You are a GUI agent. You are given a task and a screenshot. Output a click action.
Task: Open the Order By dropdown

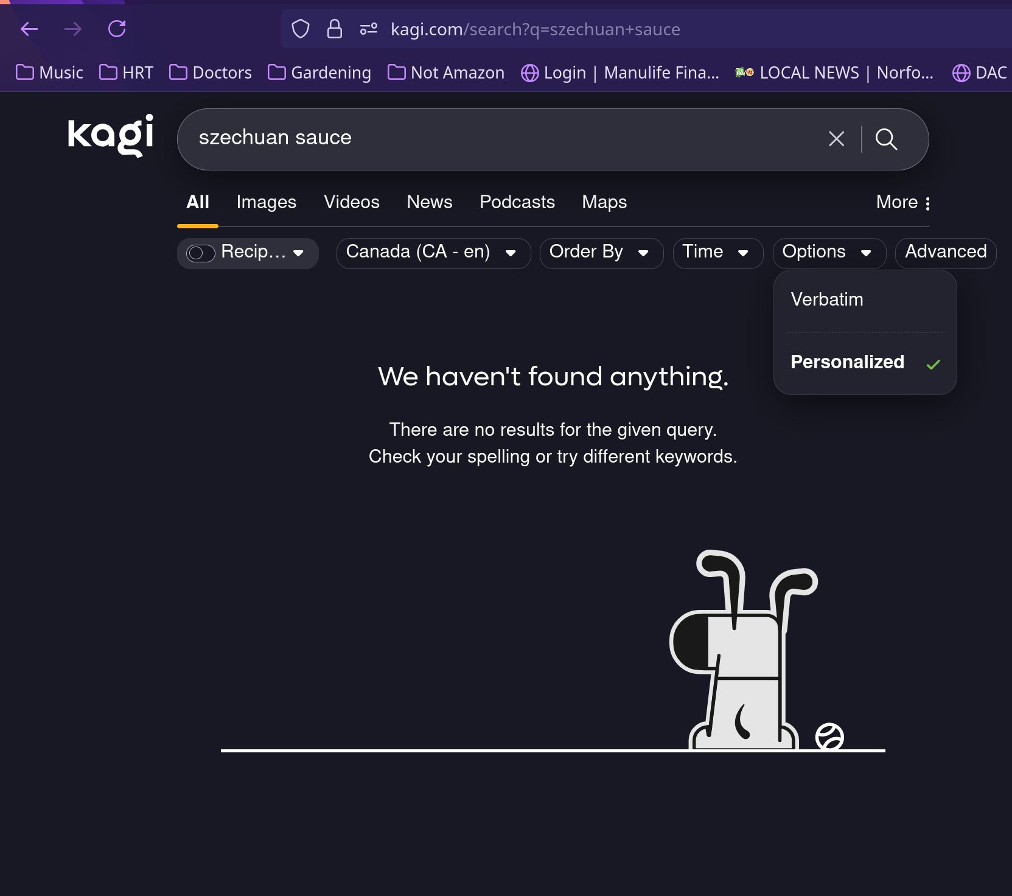(600, 253)
